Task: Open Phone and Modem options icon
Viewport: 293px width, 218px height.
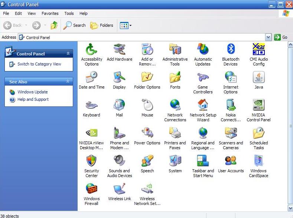Action: pos(119,133)
